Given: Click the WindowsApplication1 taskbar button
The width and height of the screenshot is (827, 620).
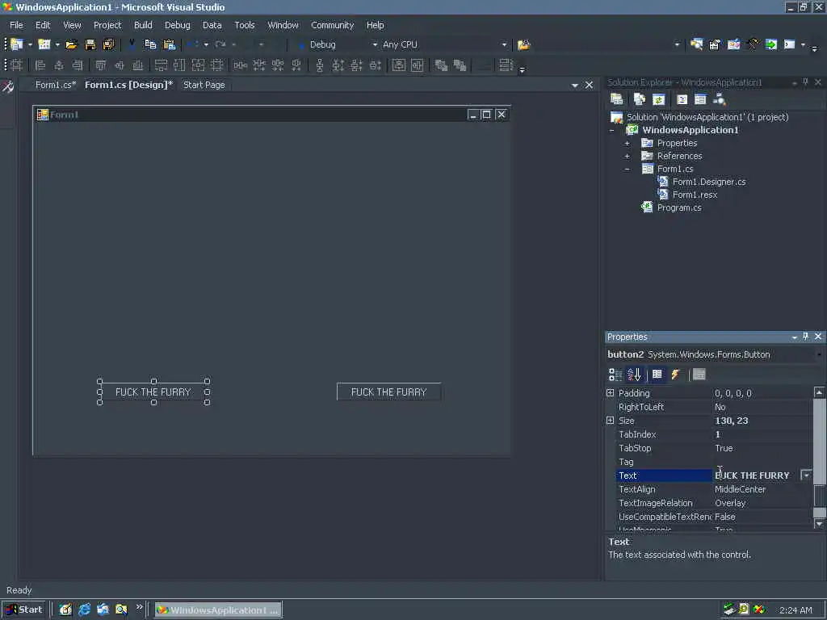Looking at the screenshot, I should coord(218,610).
